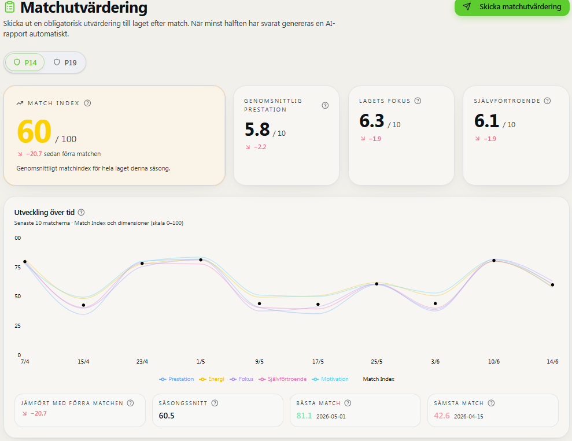The width and height of the screenshot is (572, 441).
Task: Click Bästa match help icon
Action: coord(348,403)
